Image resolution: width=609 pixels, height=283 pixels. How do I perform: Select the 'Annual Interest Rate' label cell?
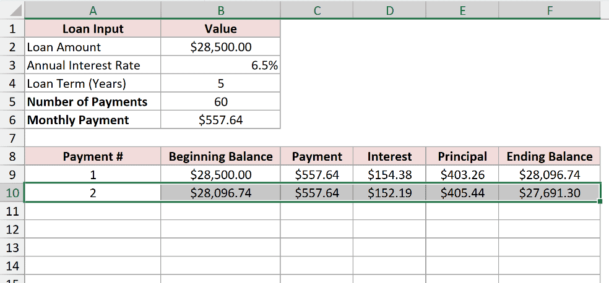coord(93,65)
